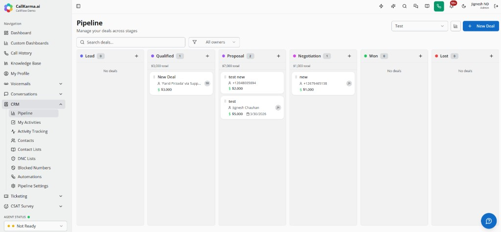Click drag handle on 'test new' card
The height and width of the screenshot is (232, 501).
[x=225, y=77]
